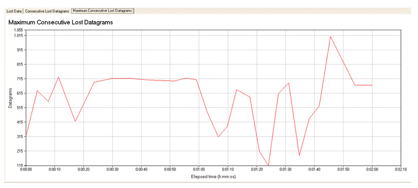Switch to the Lost Data tab
This screenshot has width=418, height=188.
tap(14, 11)
